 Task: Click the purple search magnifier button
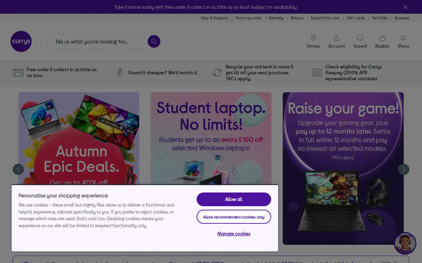(154, 41)
